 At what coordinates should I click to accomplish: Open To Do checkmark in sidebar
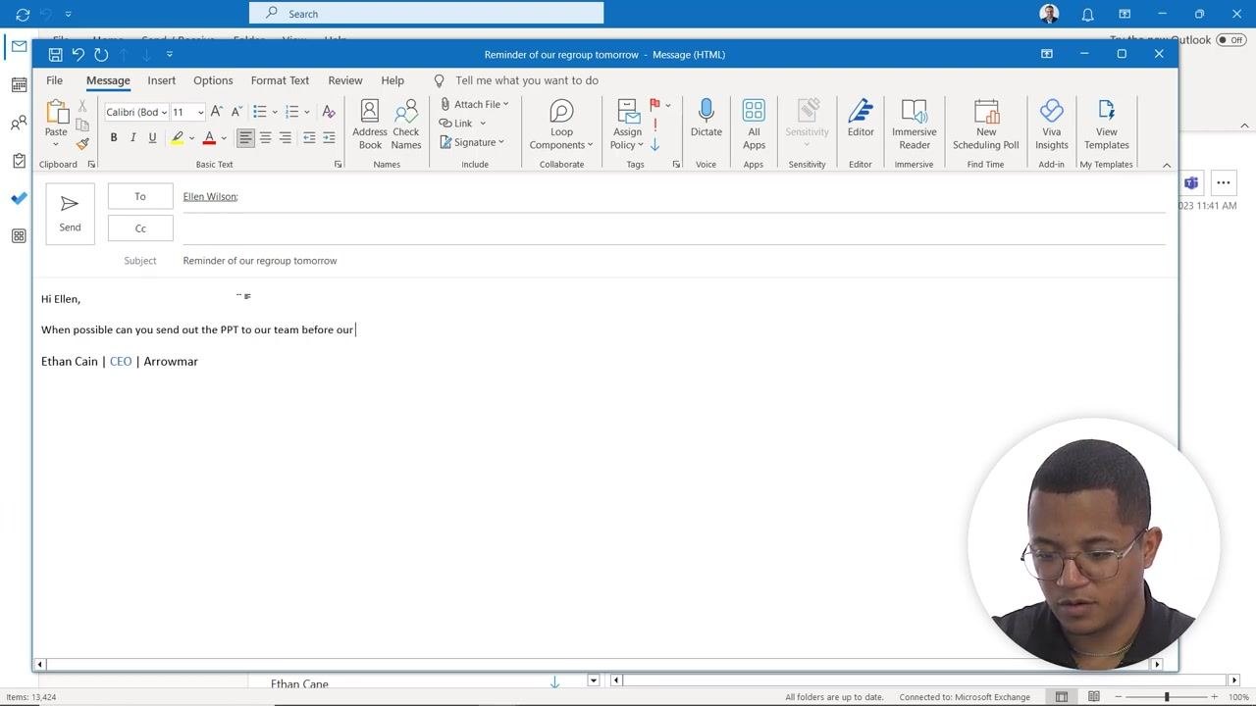tap(19, 198)
